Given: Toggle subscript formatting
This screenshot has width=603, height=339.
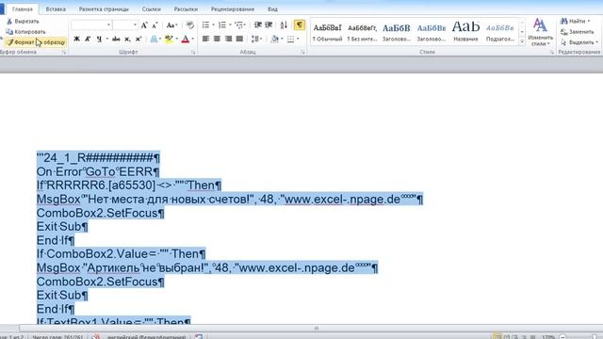Looking at the screenshot, I should tap(127, 39).
